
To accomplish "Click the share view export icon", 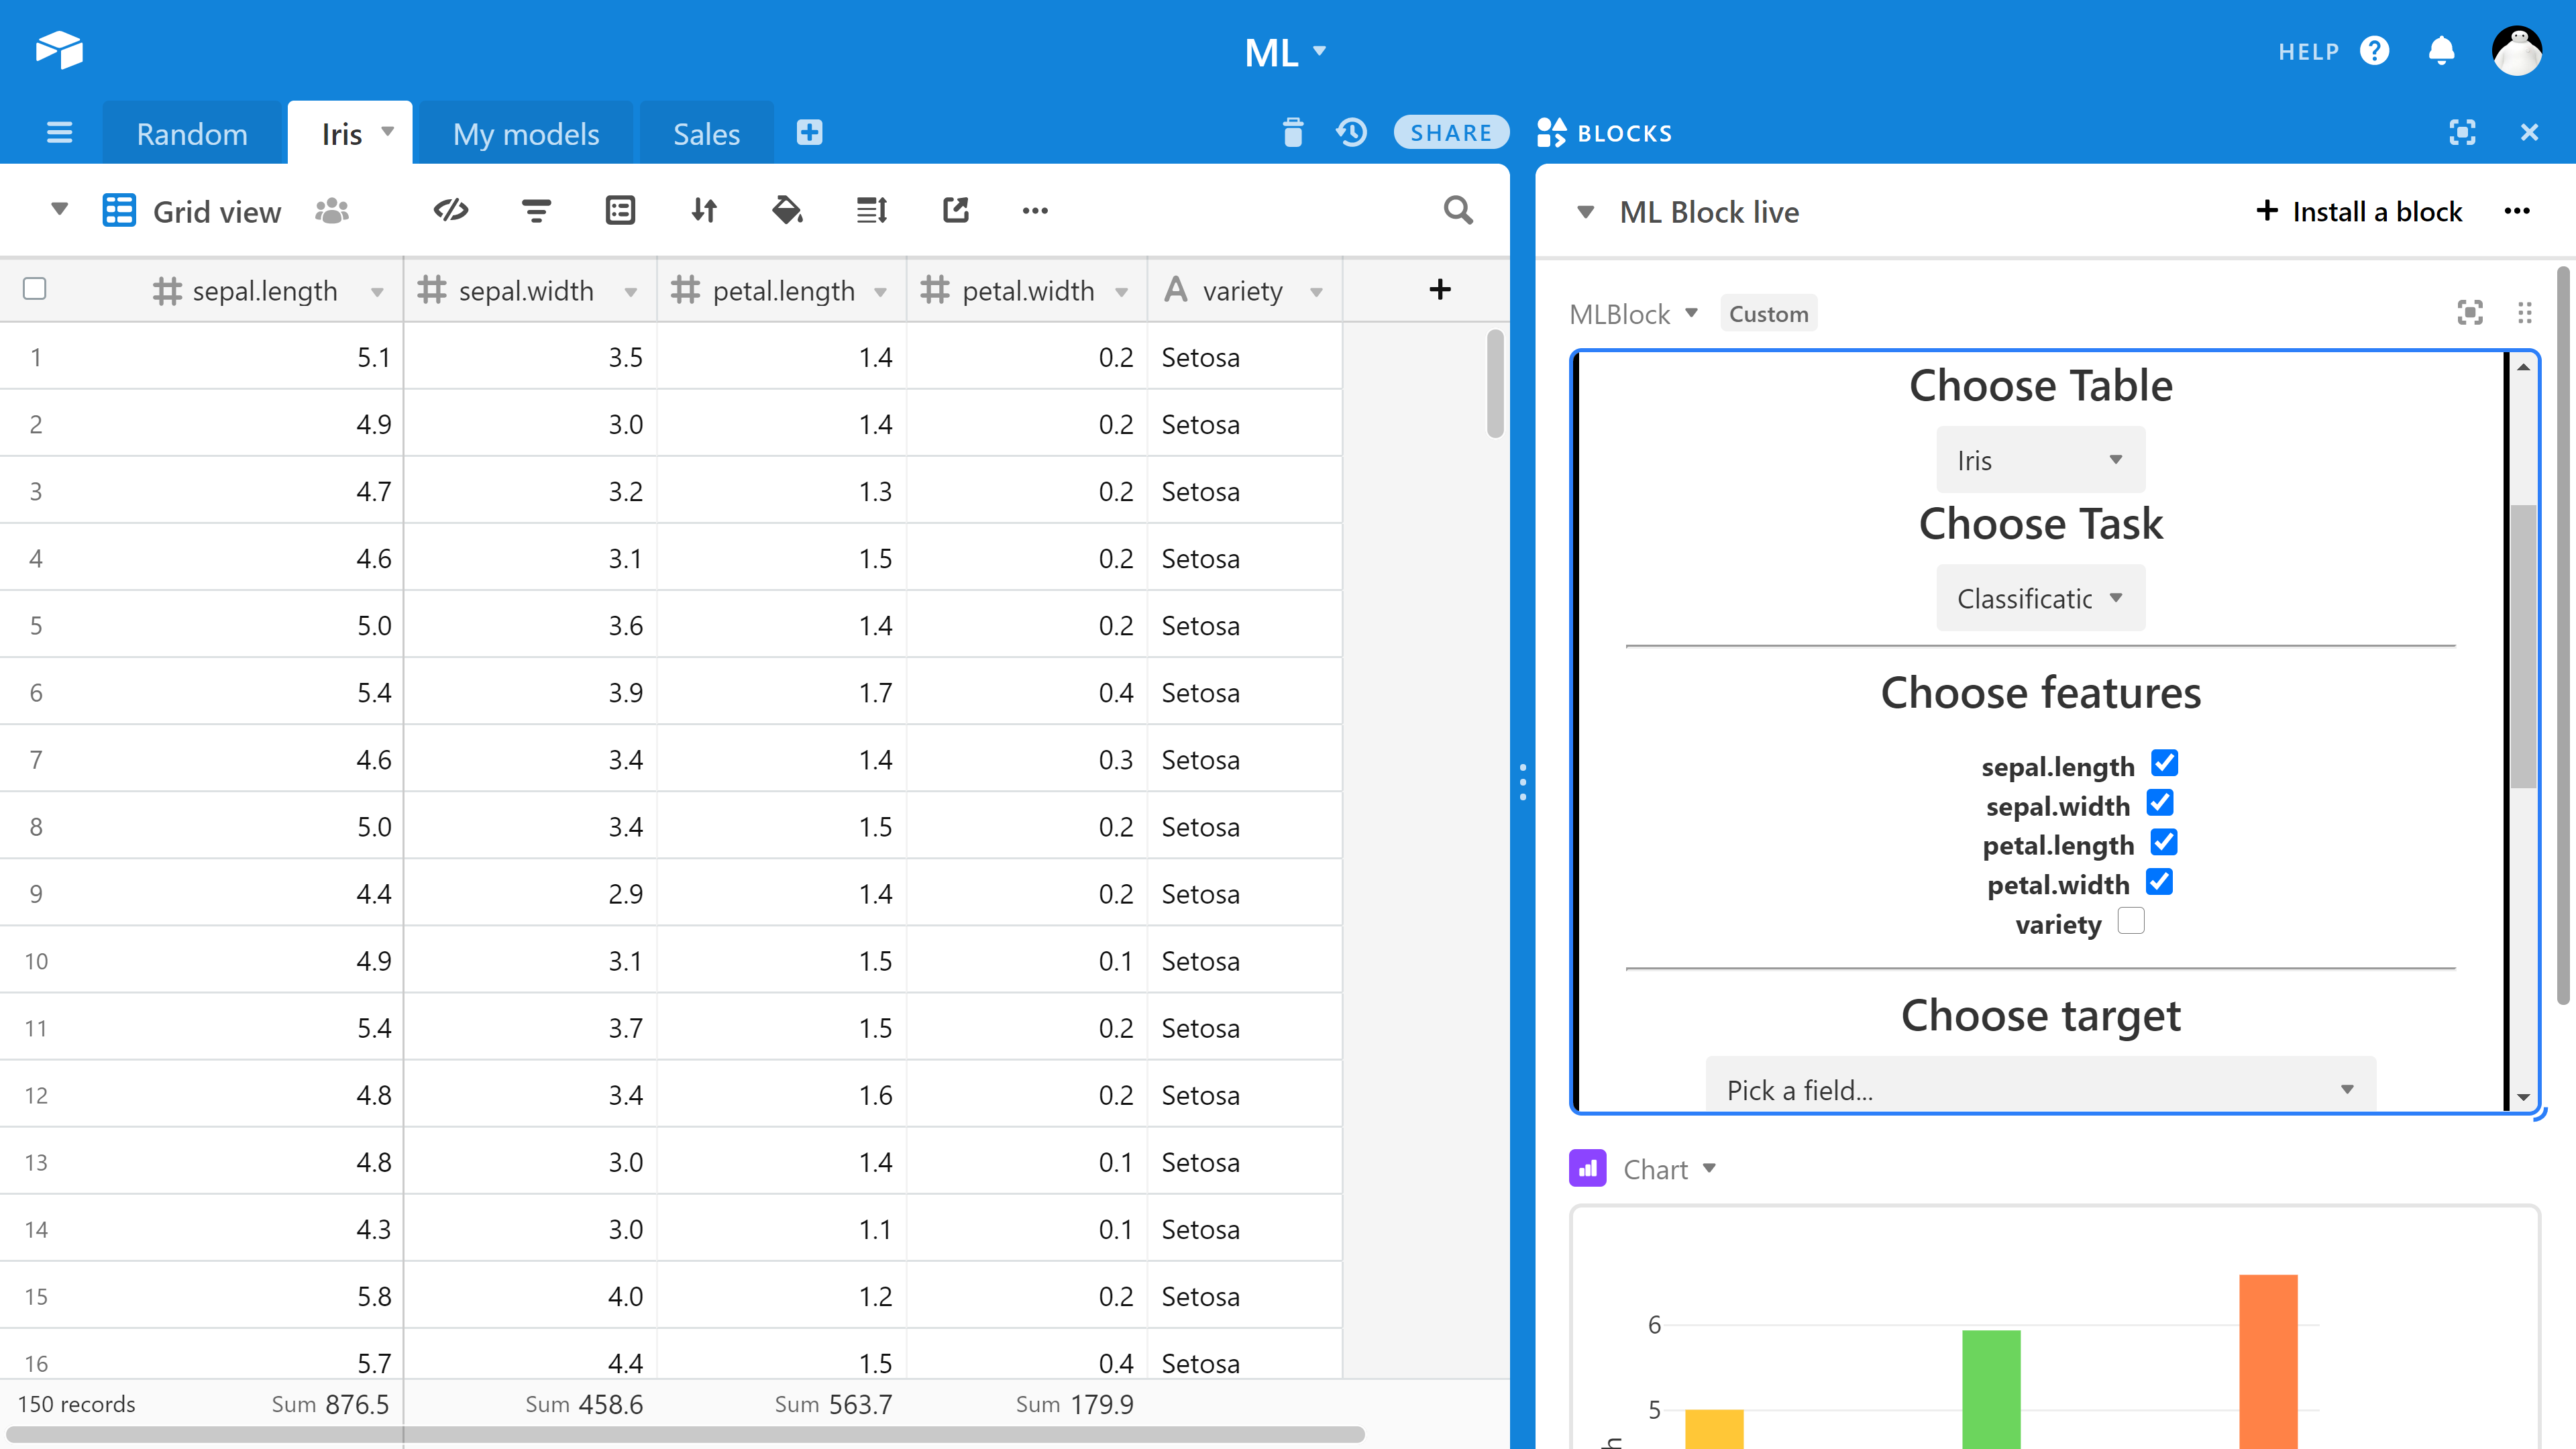I will click(955, 210).
